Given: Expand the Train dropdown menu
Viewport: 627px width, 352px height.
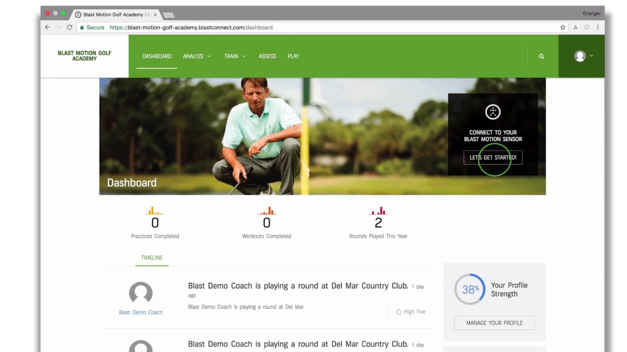Looking at the screenshot, I should [235, 56].
